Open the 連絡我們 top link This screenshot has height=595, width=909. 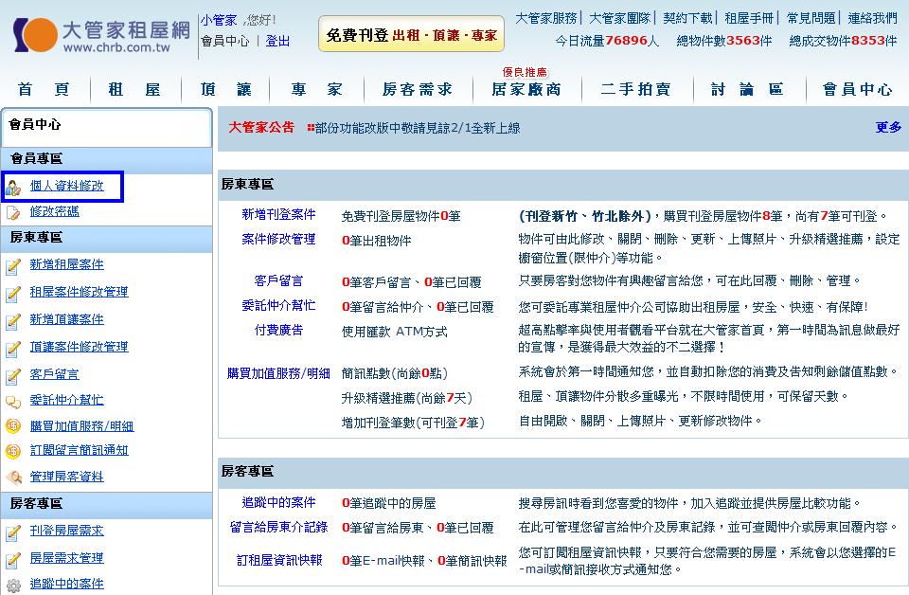click(873, 19)
